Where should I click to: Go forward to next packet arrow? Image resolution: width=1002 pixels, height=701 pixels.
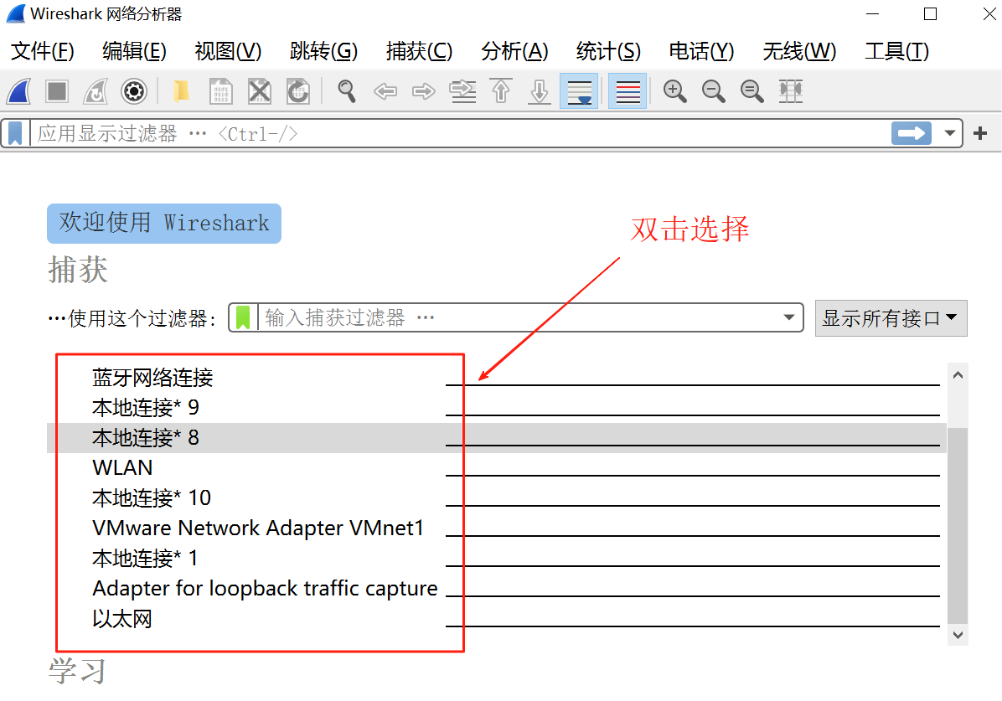coord(423,91)
